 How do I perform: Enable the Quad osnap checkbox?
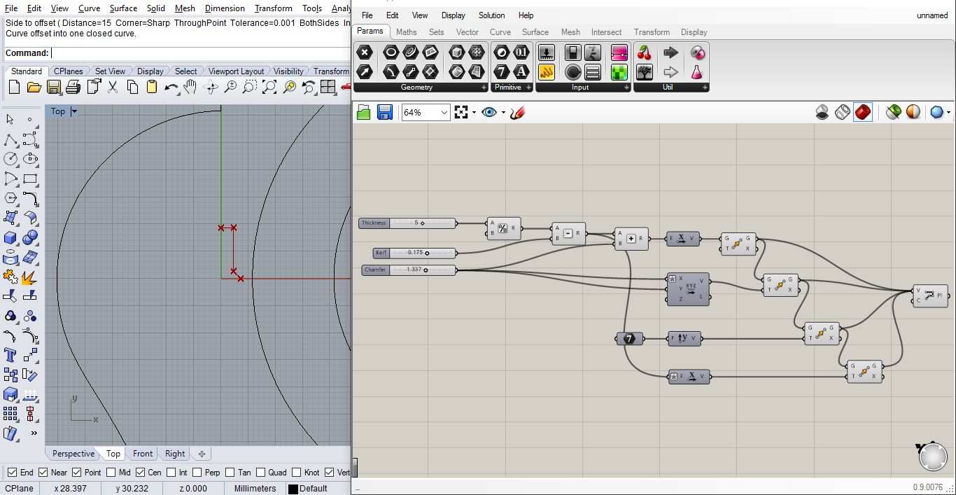261,472
